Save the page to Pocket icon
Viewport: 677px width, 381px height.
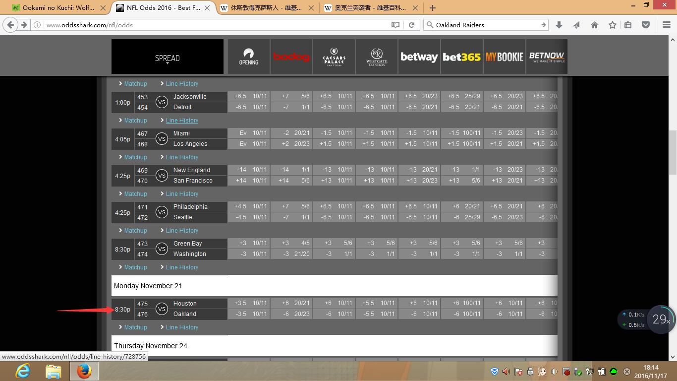(646, 25)
